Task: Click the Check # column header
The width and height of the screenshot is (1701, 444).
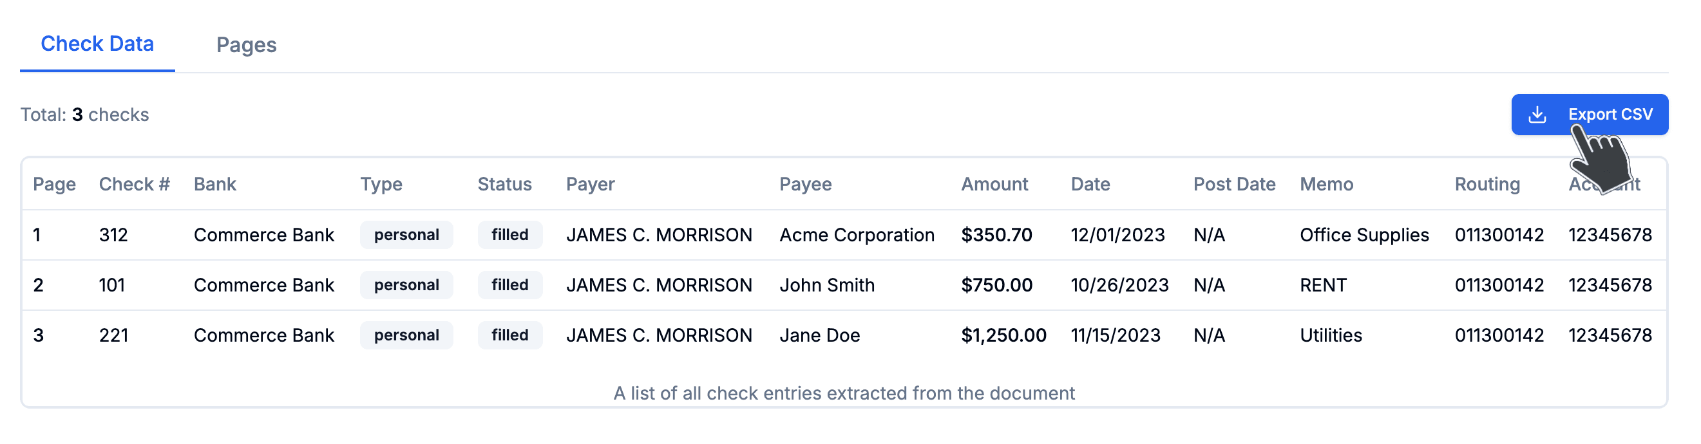Action: [x=134, y=184]
